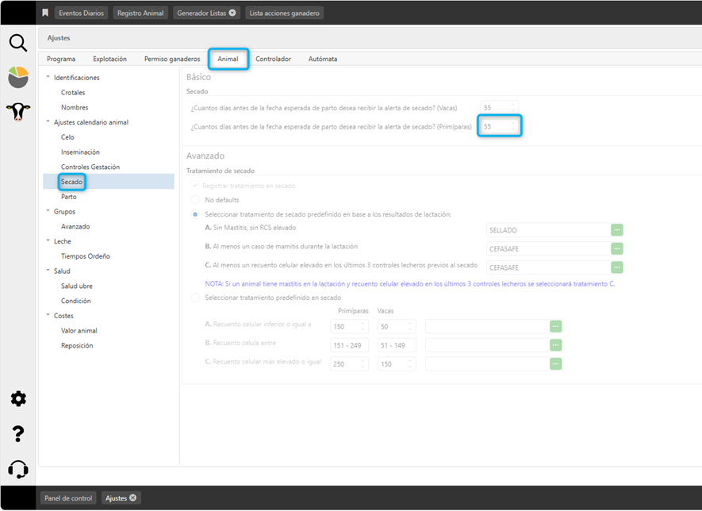Image resolution: width=702 pixels, height=511 pixels.
Task: Open the search magnifier icon in sidebar
Action: click(x=18, y=43)
